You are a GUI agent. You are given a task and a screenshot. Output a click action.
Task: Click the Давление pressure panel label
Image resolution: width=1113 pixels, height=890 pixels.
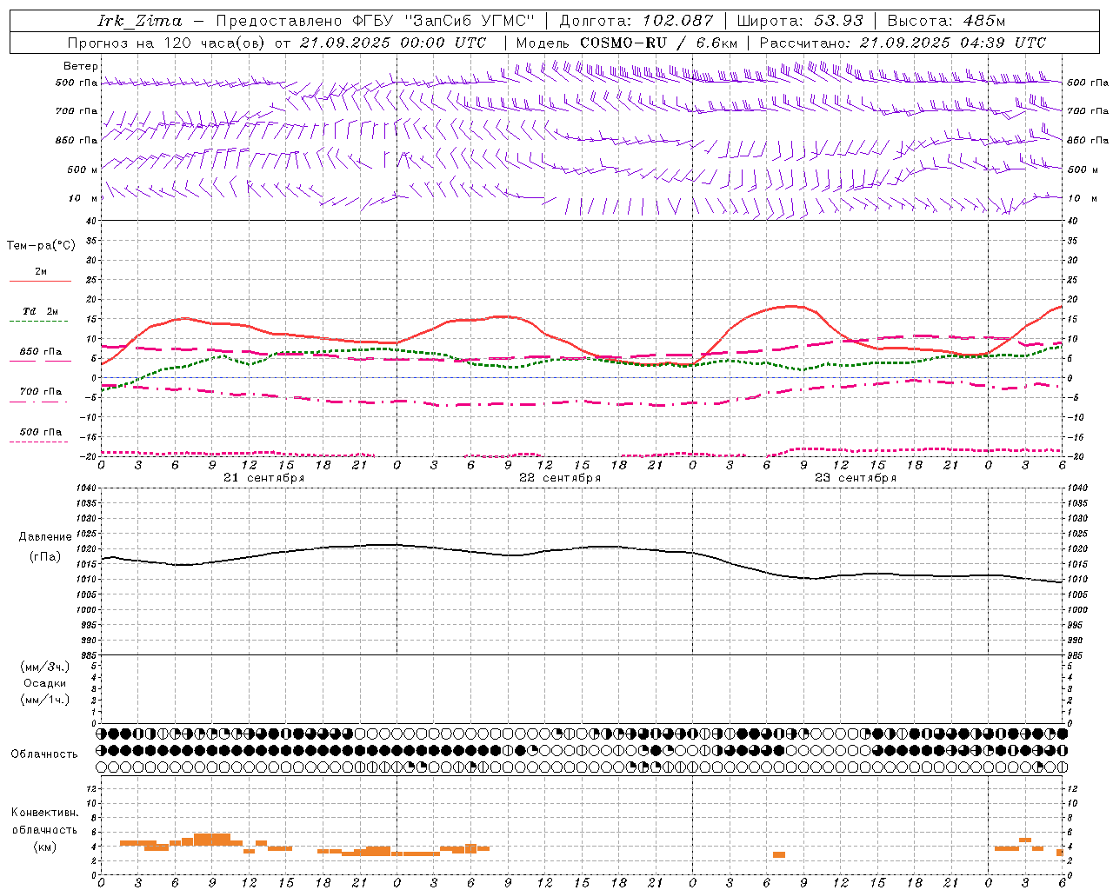click(45, 537)
